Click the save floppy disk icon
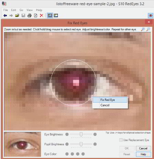Viewport: 154px width, 159px height. [23, 15]
